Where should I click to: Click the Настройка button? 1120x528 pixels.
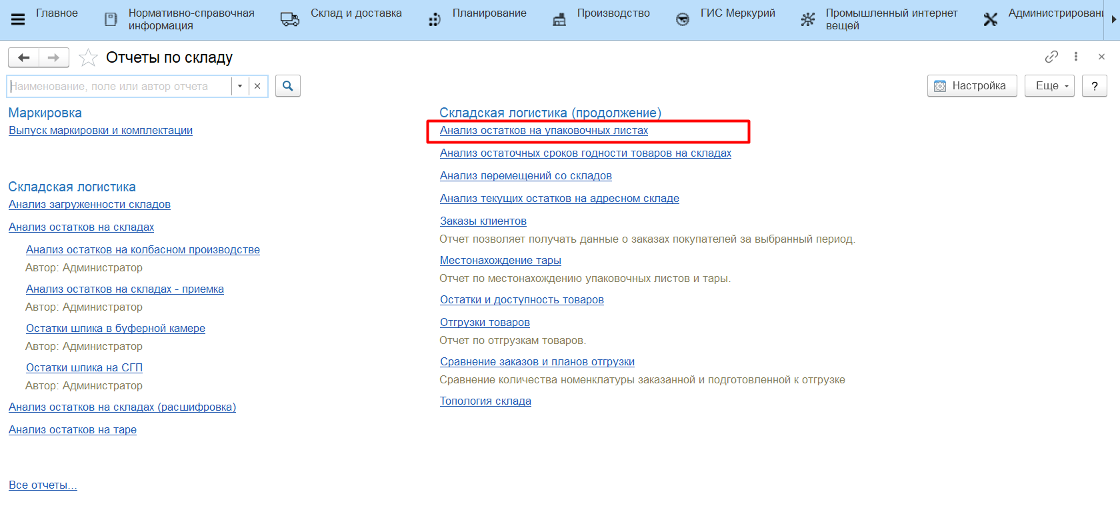pos(971,86)
